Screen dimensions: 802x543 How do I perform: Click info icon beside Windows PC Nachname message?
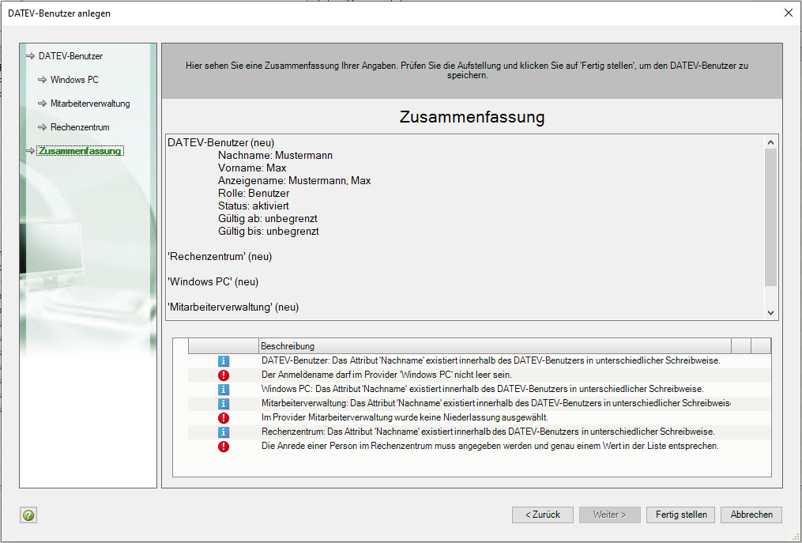pos(224,390)
